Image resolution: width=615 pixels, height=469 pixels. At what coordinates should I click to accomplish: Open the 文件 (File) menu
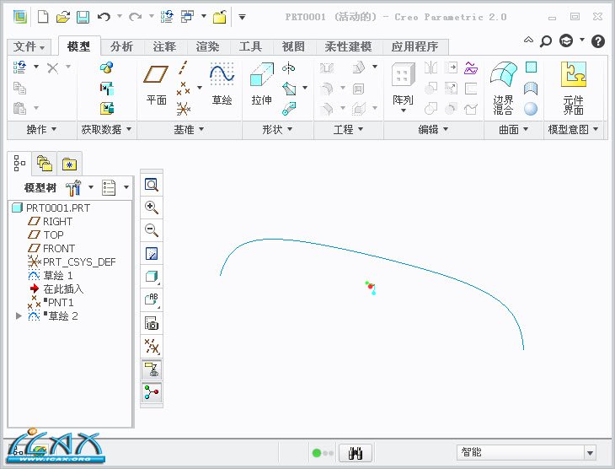tap(30, 46)
